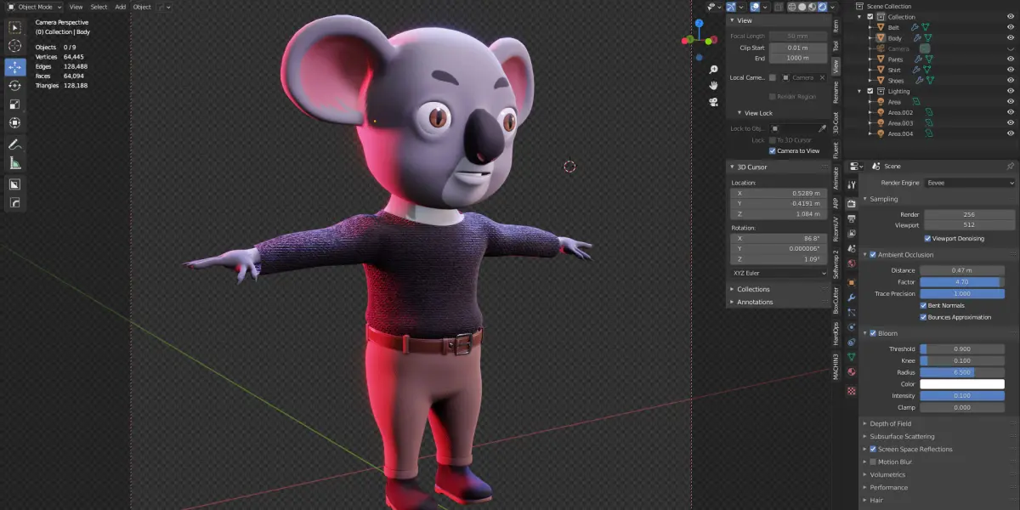Image resolution: width=1020 pixels, height=510 pixels.
Task: Open the Bloom Color swatch
Action: coord(962,384)
